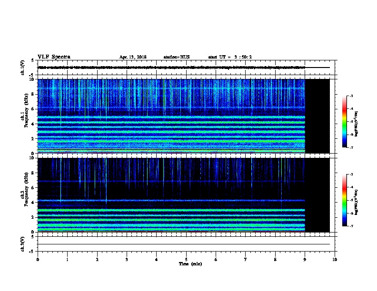This screenshot has height=291, width=377.
Task: Click the time axis tick label "7"
Action: [x=246, y=260]
